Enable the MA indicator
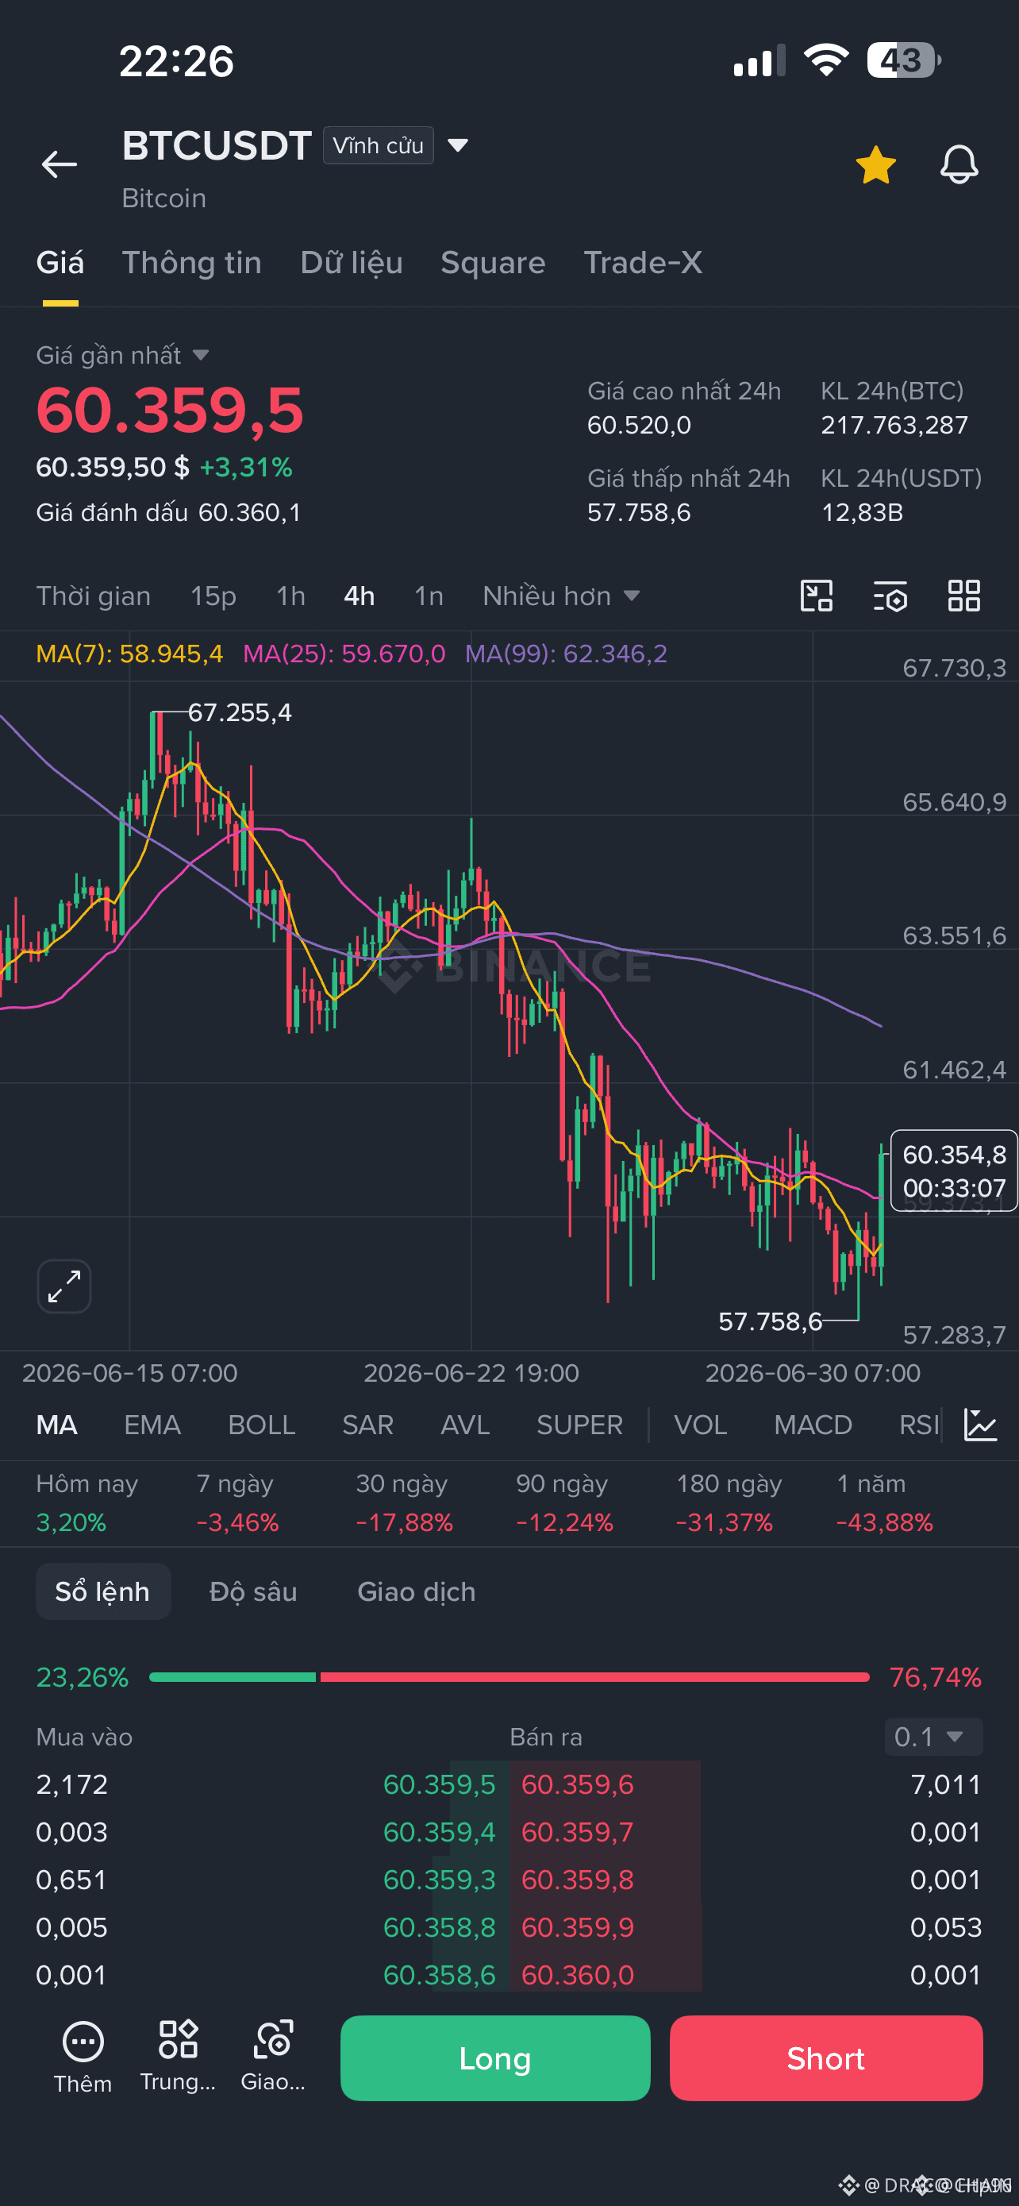The height and width of the screenshot is (2206, 1019). click(x=56, y=1425)
